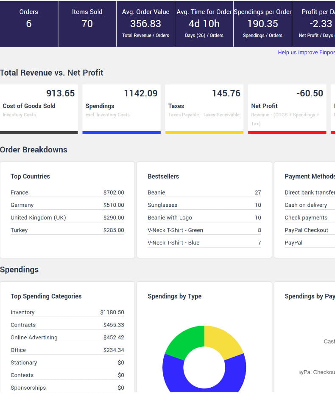Screen dimensions: 335x394
Task: Click the Orders stat tile
Action: click(x=29, y=23)
